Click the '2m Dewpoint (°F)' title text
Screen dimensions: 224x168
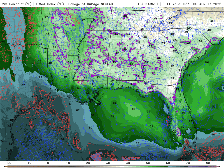tap(17, 4)
